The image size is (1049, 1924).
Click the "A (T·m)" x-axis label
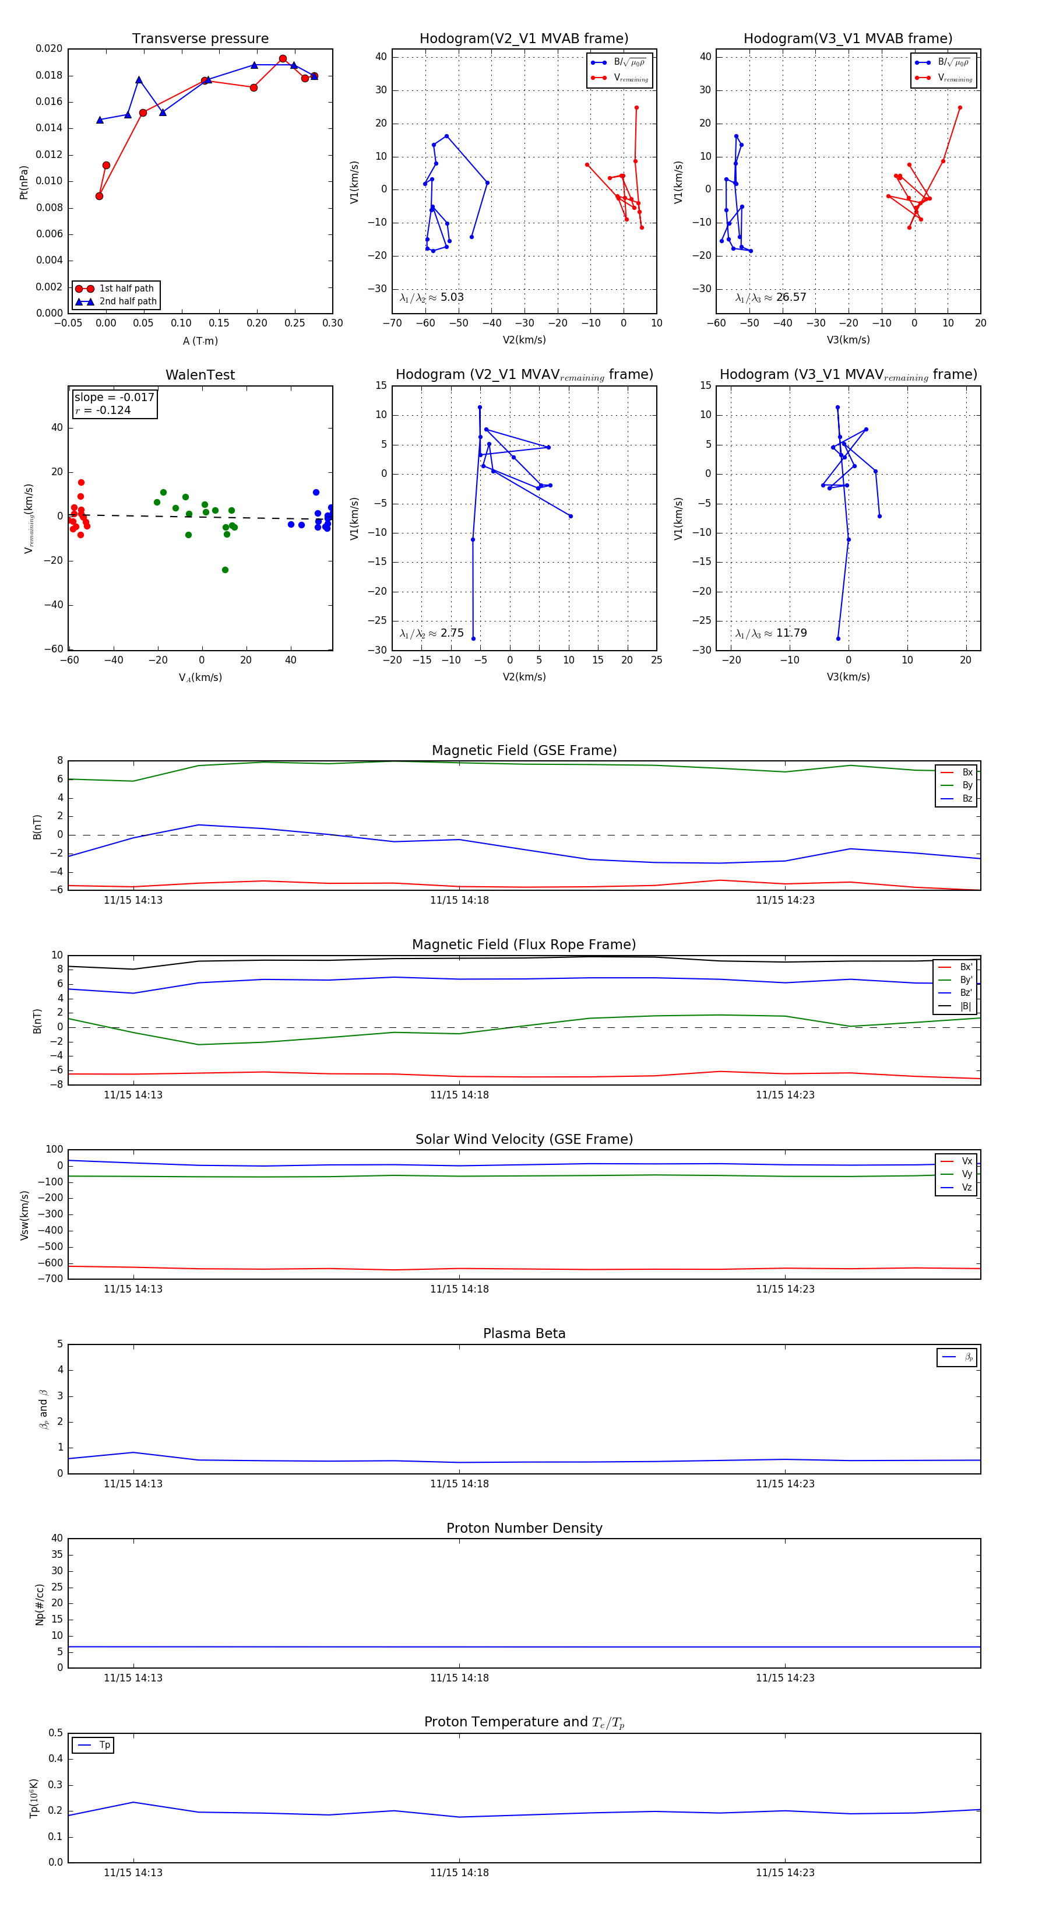200,341
